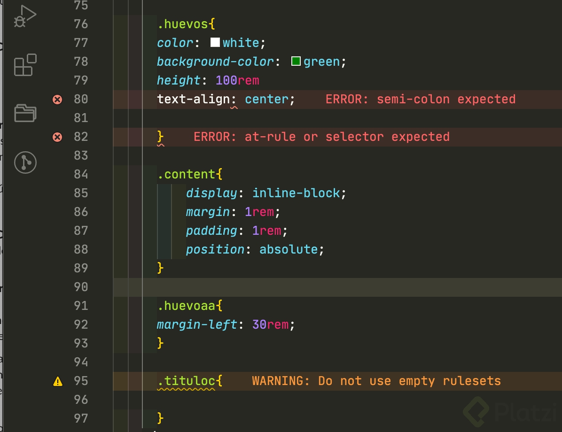Click the absolute value
The width and height of the screenshot is (562, 432).
tap(289, 249)
